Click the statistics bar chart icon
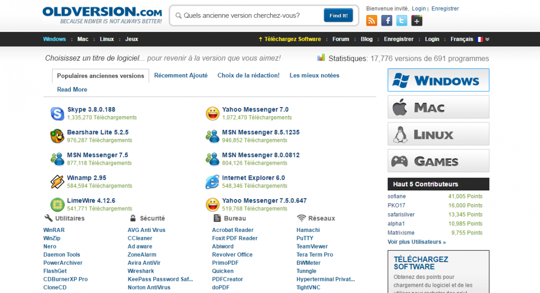This screenshot has width=540, height=293. tap(321, 58)
